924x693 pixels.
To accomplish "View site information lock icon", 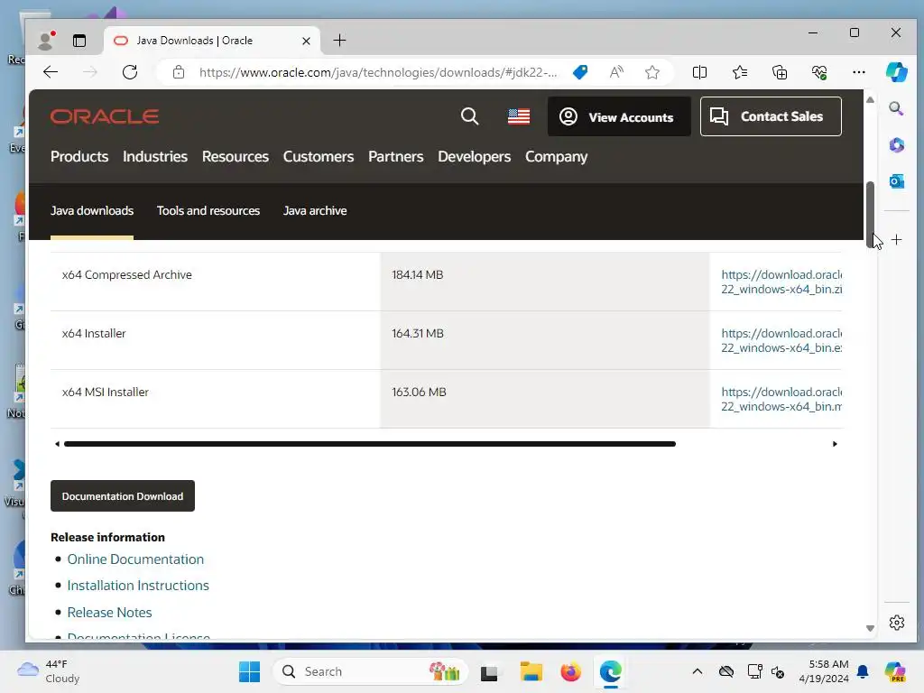I will [179, 72].
